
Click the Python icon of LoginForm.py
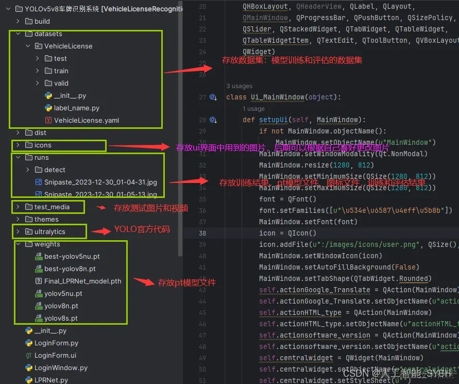click(x=29, y=343)
